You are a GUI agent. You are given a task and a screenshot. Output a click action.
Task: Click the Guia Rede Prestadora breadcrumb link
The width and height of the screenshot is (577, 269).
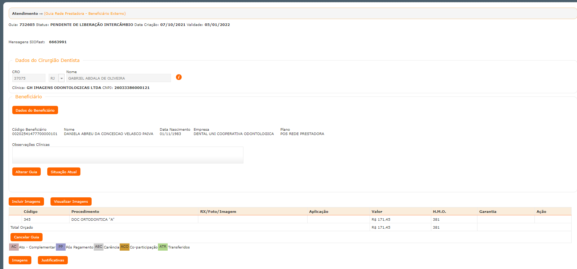click(x=85, y=14)
